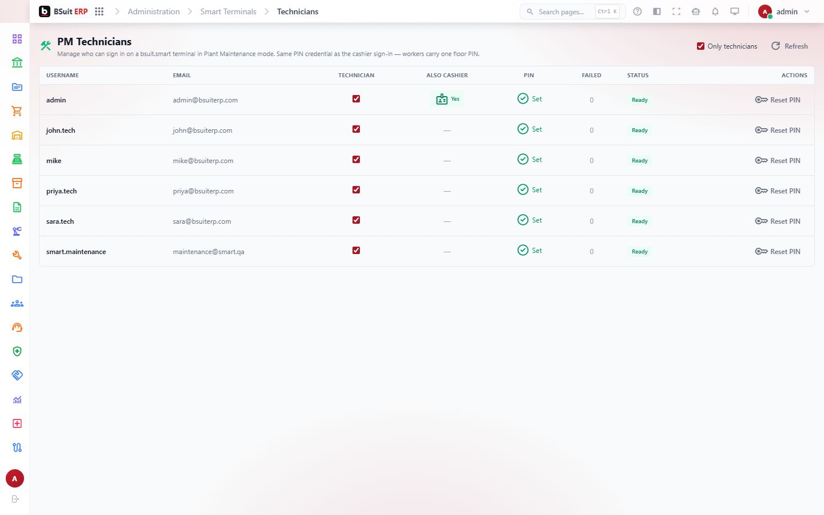Reset PIN for smart.maintenance
Image resolution: width=824 pixels, height=515 pixels.
click(778, 251)
